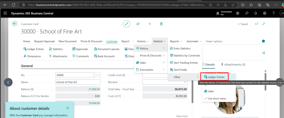Click the back arrow beside Customer Card
This screenshot has height=118, width=284.
[x=14, y=24]
